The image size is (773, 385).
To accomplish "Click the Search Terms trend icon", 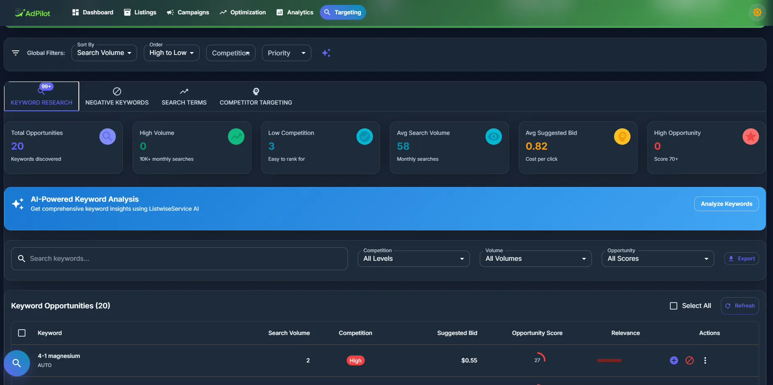I will pyautogui.click(x=184, y=91).
